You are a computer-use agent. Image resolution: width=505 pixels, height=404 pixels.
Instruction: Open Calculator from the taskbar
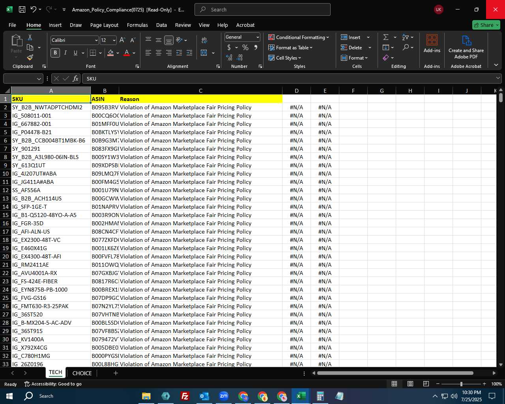[320, 396]
